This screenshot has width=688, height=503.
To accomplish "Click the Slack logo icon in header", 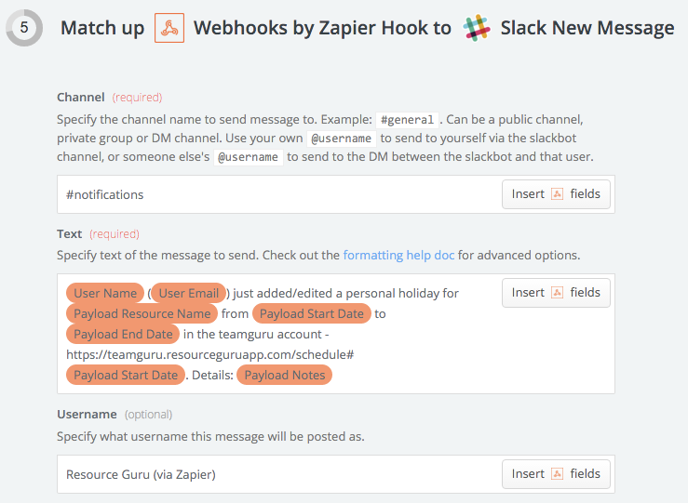I will (x=477, y=28).
